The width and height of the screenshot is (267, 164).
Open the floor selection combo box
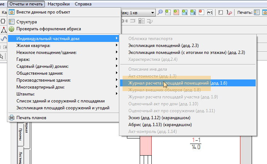tap(152, 12)
